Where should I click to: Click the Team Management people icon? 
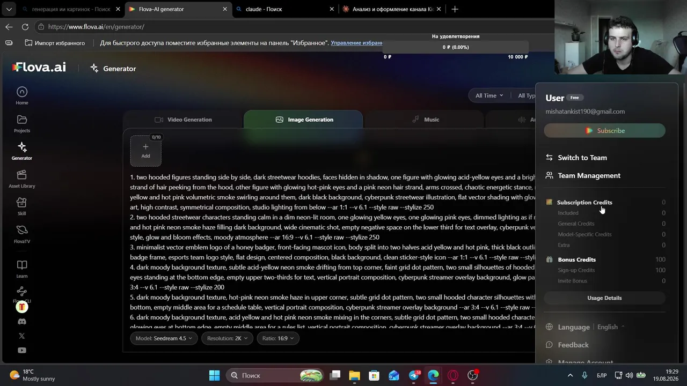549,175
